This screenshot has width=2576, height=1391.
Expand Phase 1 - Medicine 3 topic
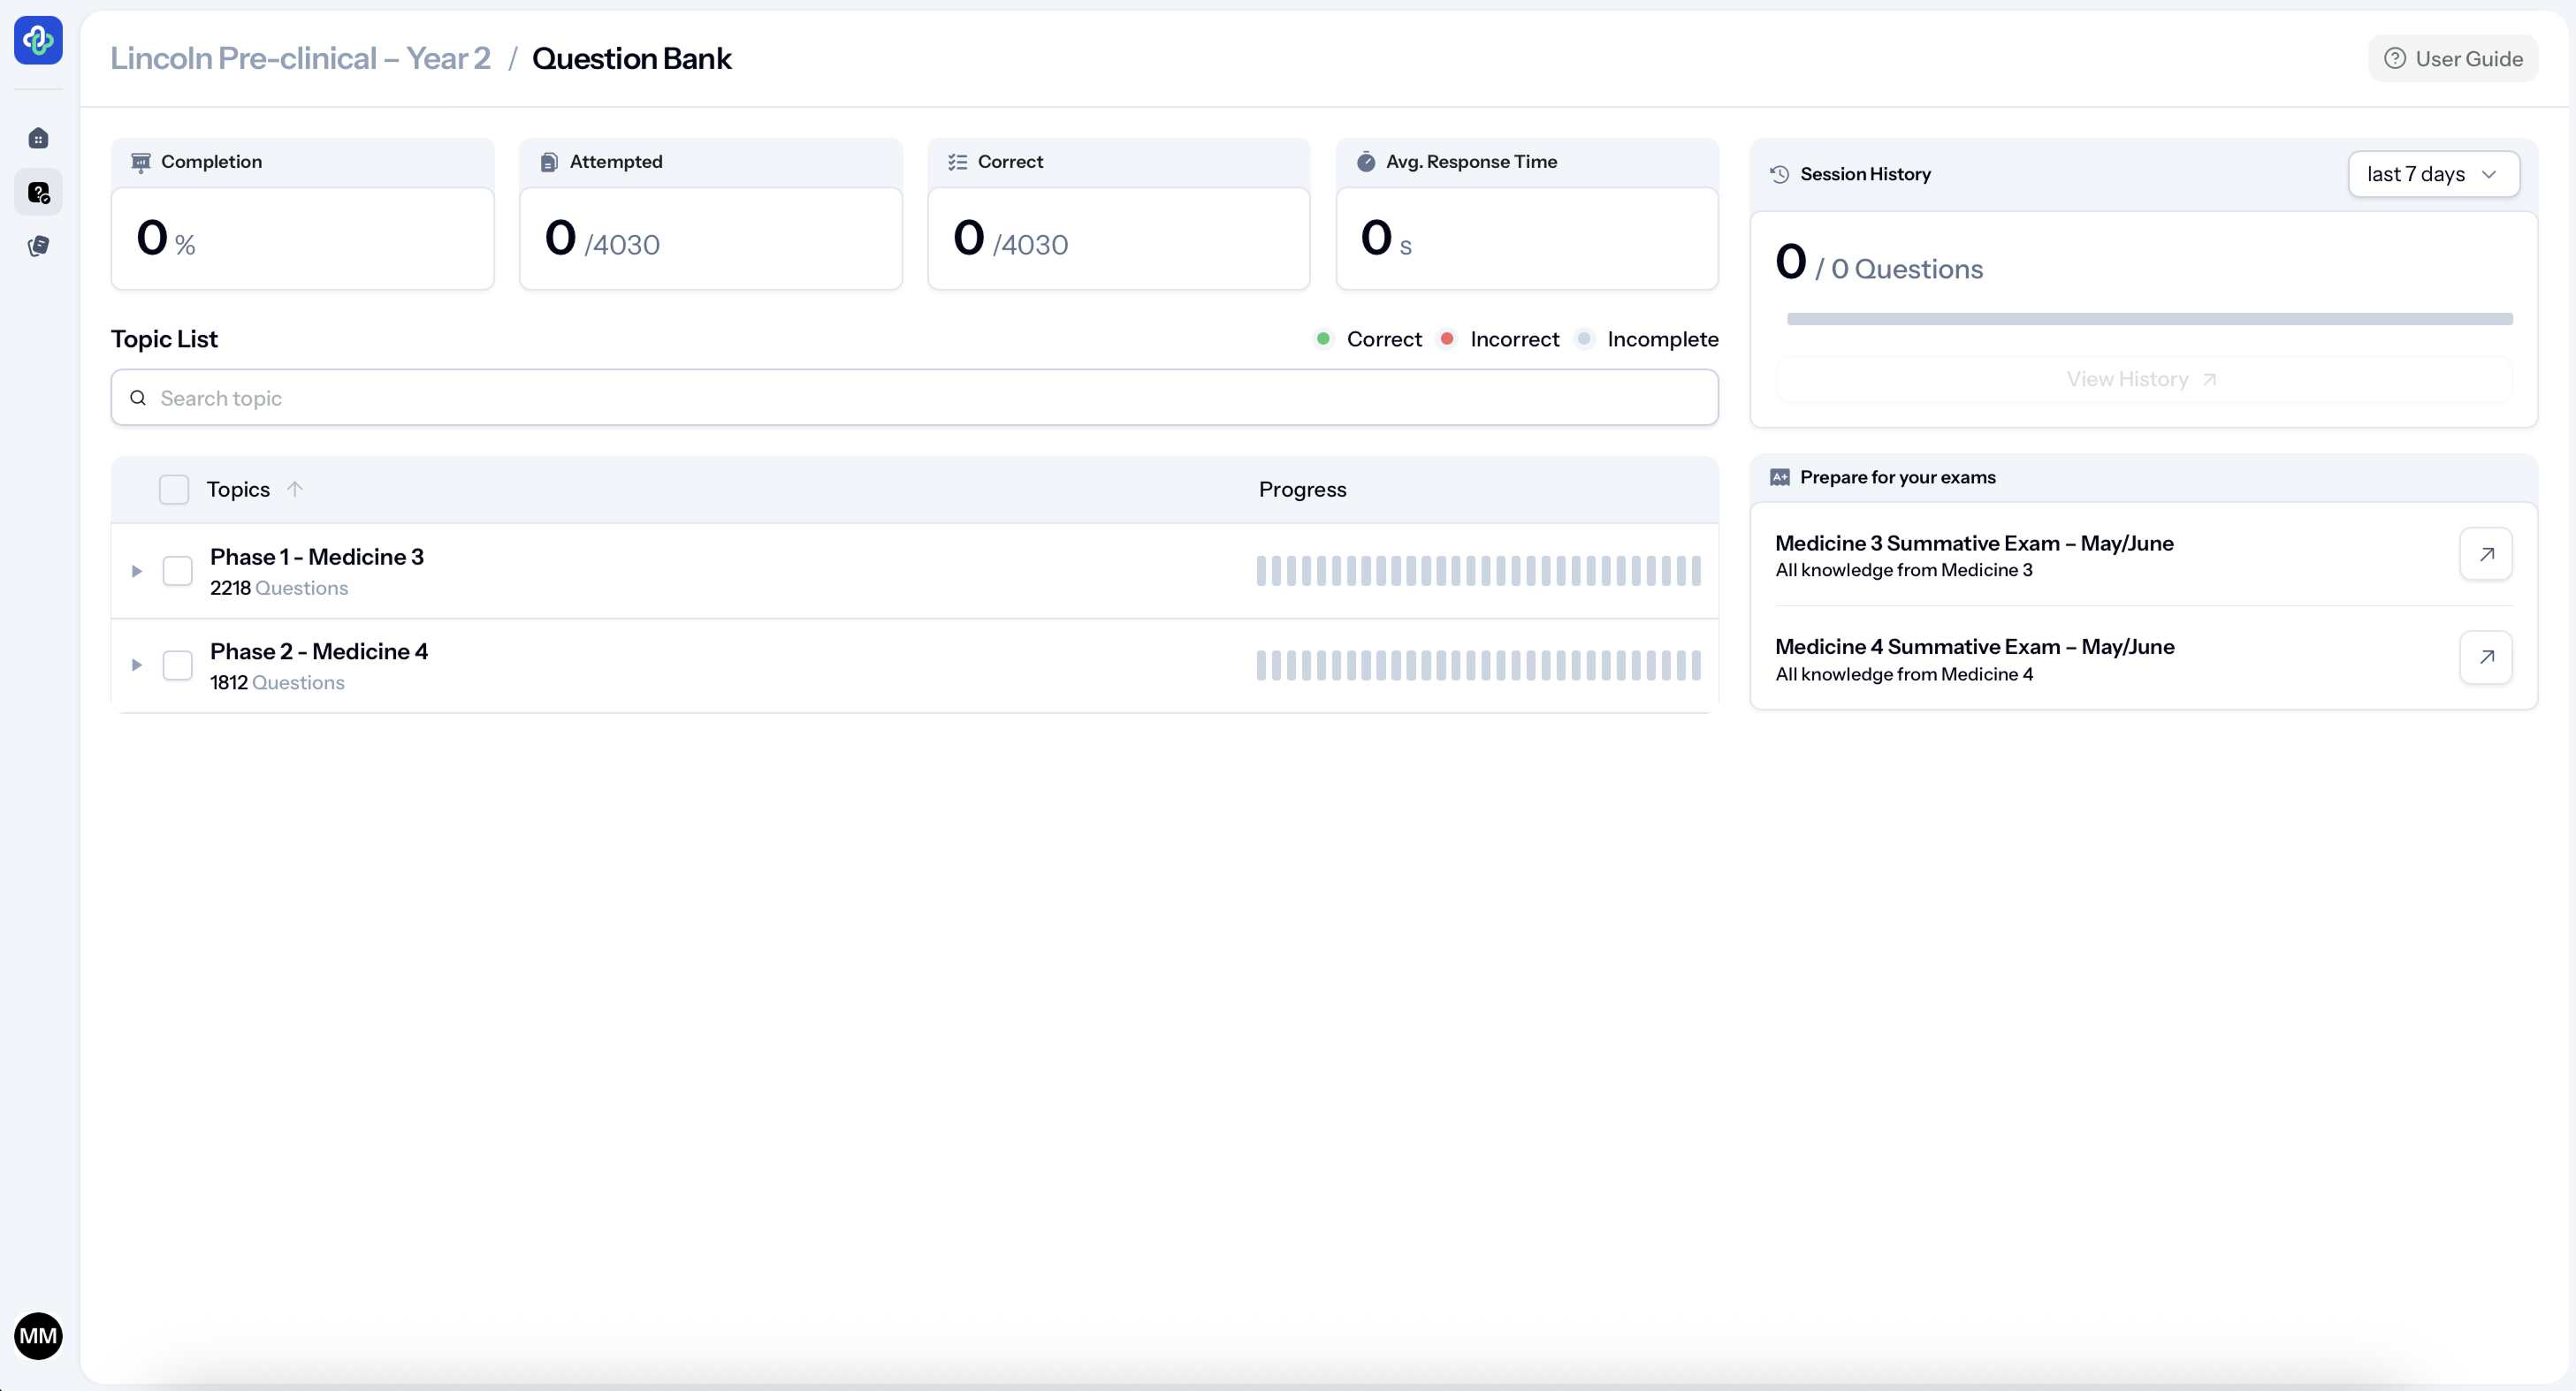tap(137, 571)
